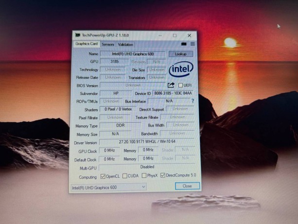
Task: Click Memory 0 MHz in GPU Clock row
Action: click(148, 150)
